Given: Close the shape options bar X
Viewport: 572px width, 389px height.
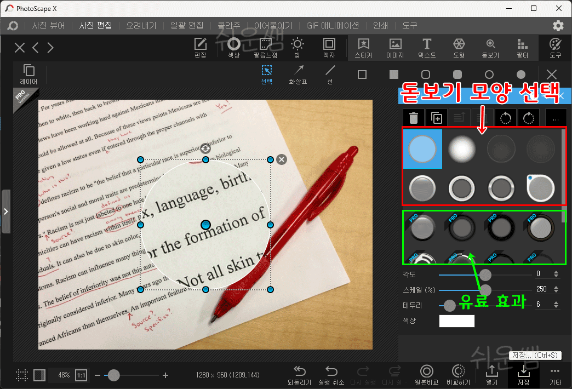Looking at the screenshot, I should point(552,75).
